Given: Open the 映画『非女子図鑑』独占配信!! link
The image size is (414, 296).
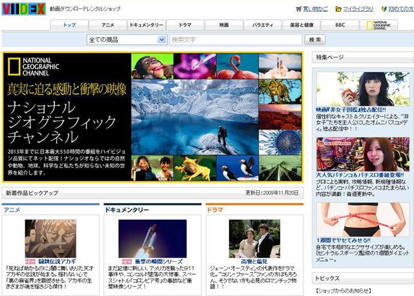Looking at the screenshot, I should pyautogui.click(x=351, y=110).
